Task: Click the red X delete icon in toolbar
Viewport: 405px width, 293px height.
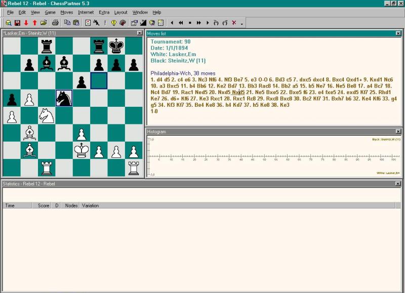Action: (234, 23)
